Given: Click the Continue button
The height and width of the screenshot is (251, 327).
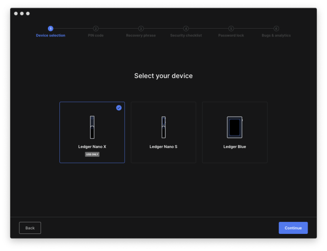Looking at the screenshot, I should click(293, 228).
